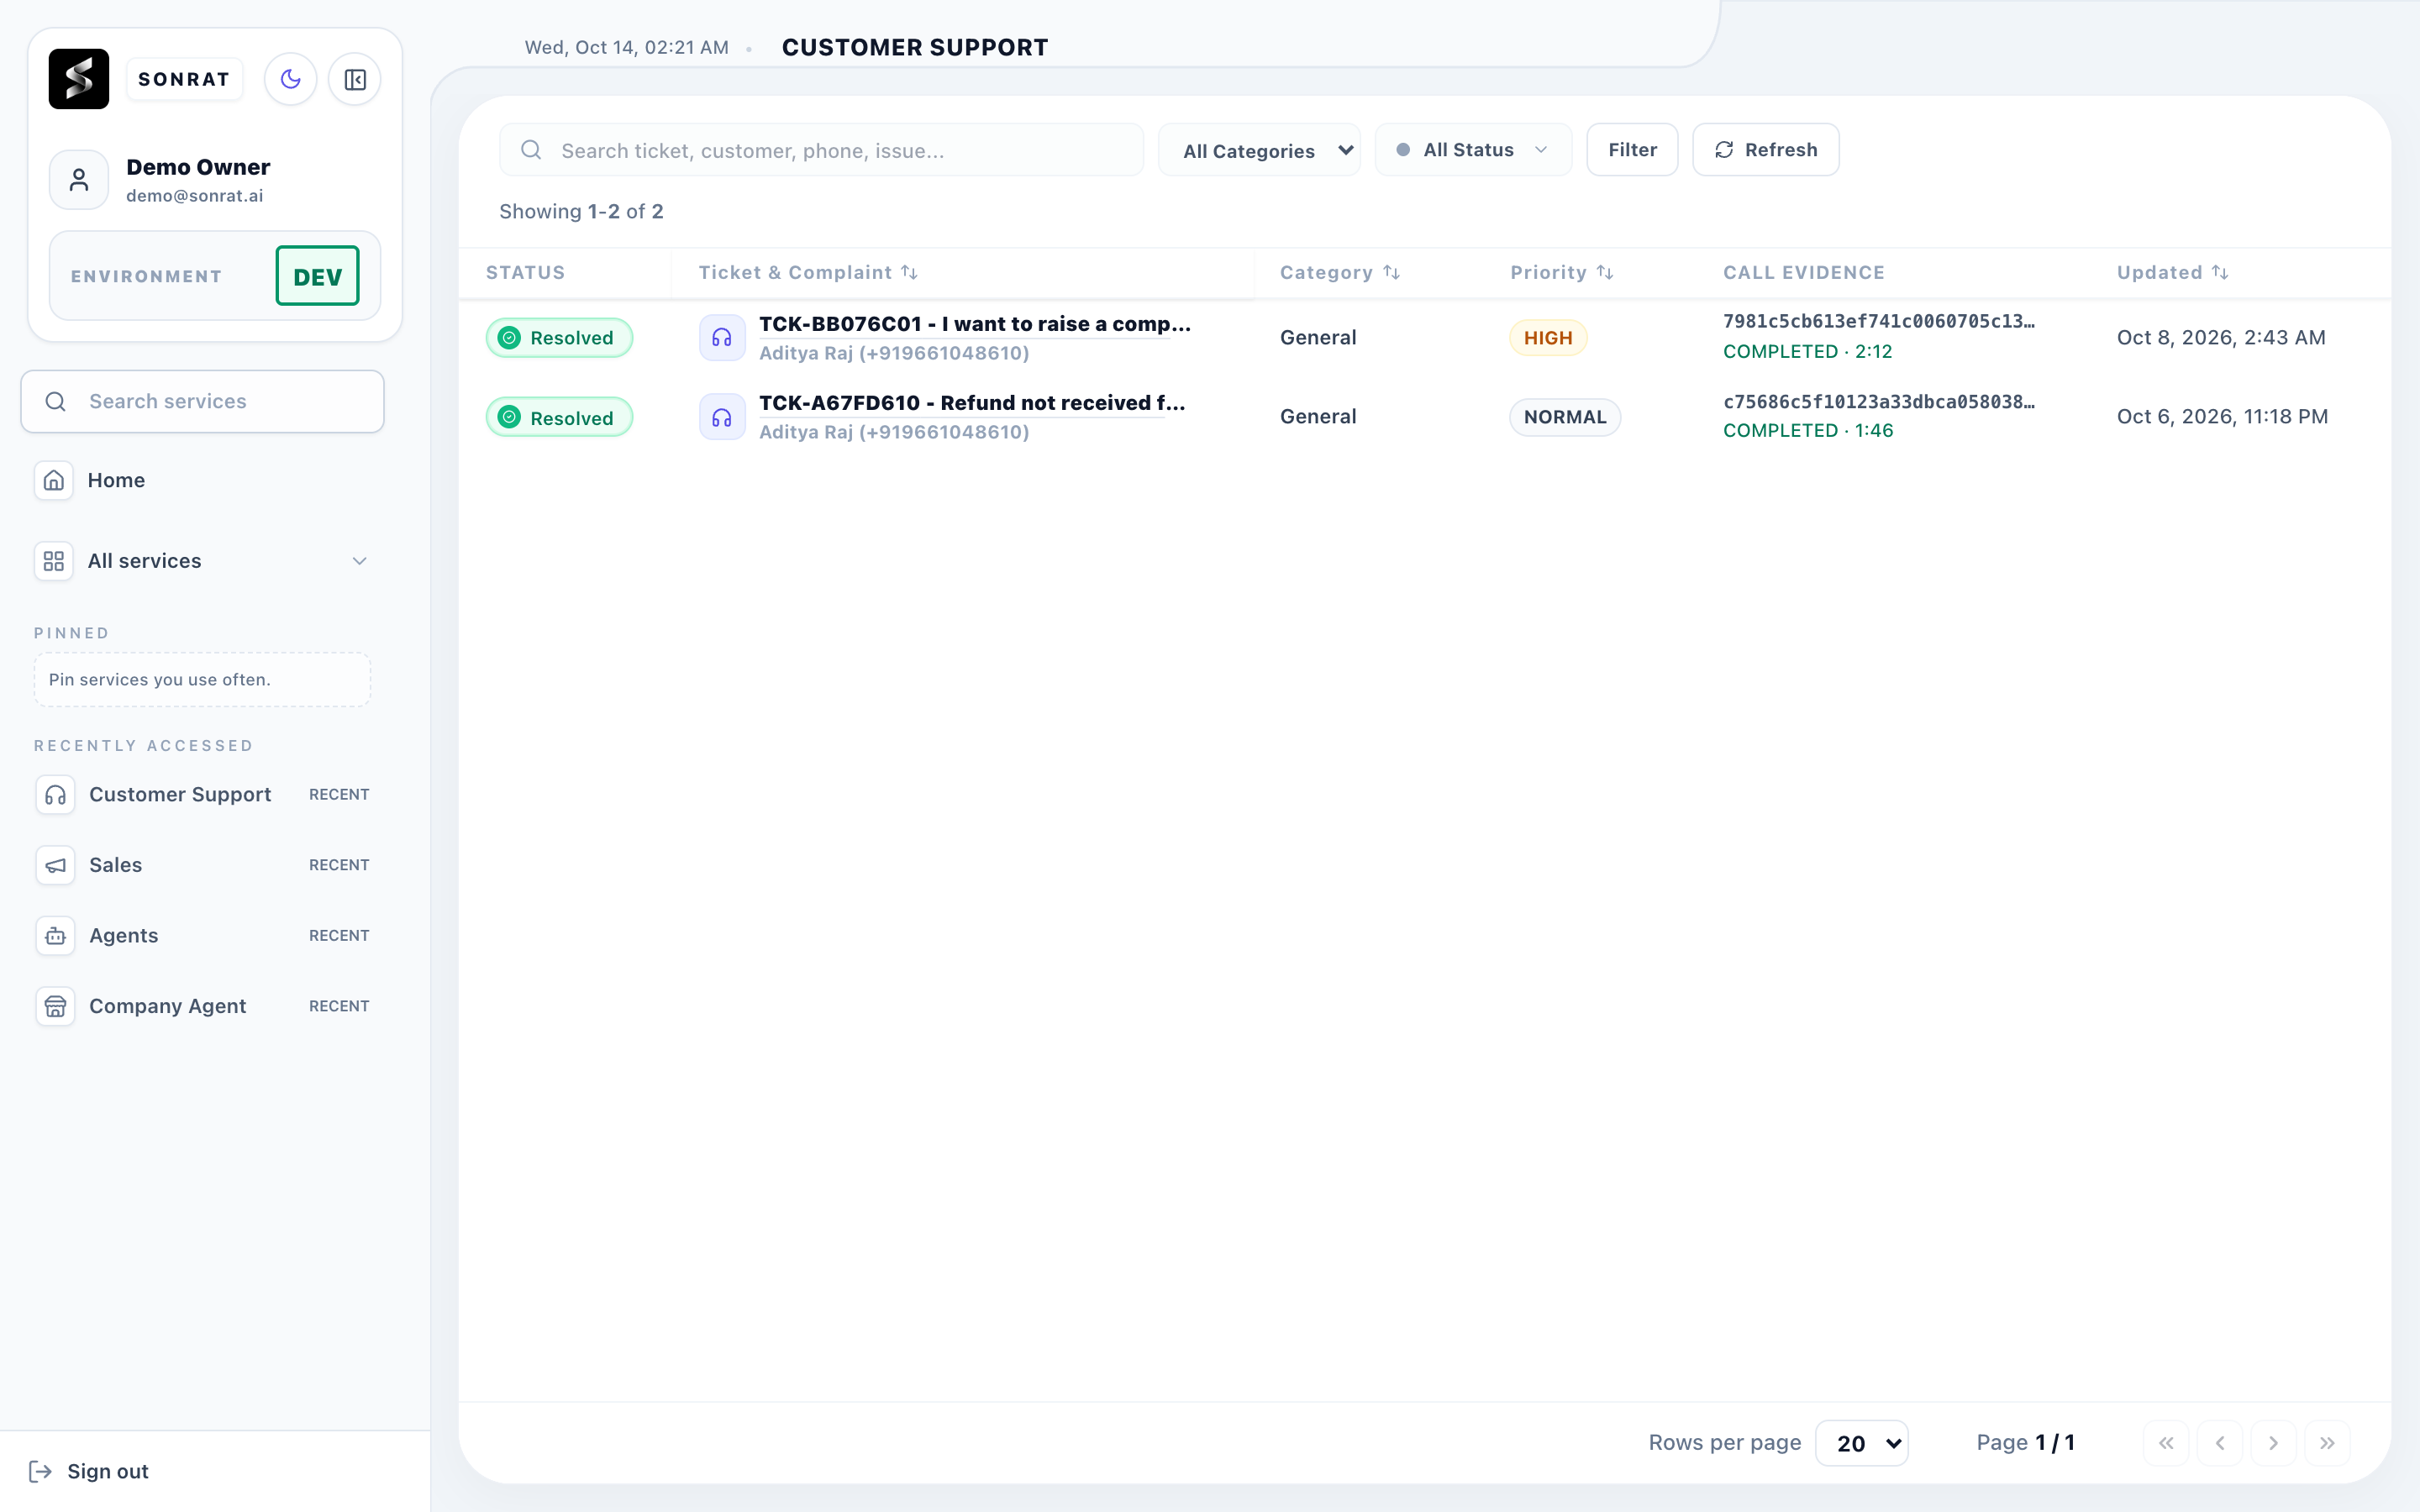Click headset icon in TCK-A67FD610 row
The image size is (2420, 1512).
click(722, 417)
